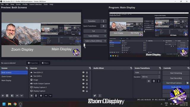190x107 pixels.
Task: Move source up arrow in Sources dock
Action: tap(46, 96)
